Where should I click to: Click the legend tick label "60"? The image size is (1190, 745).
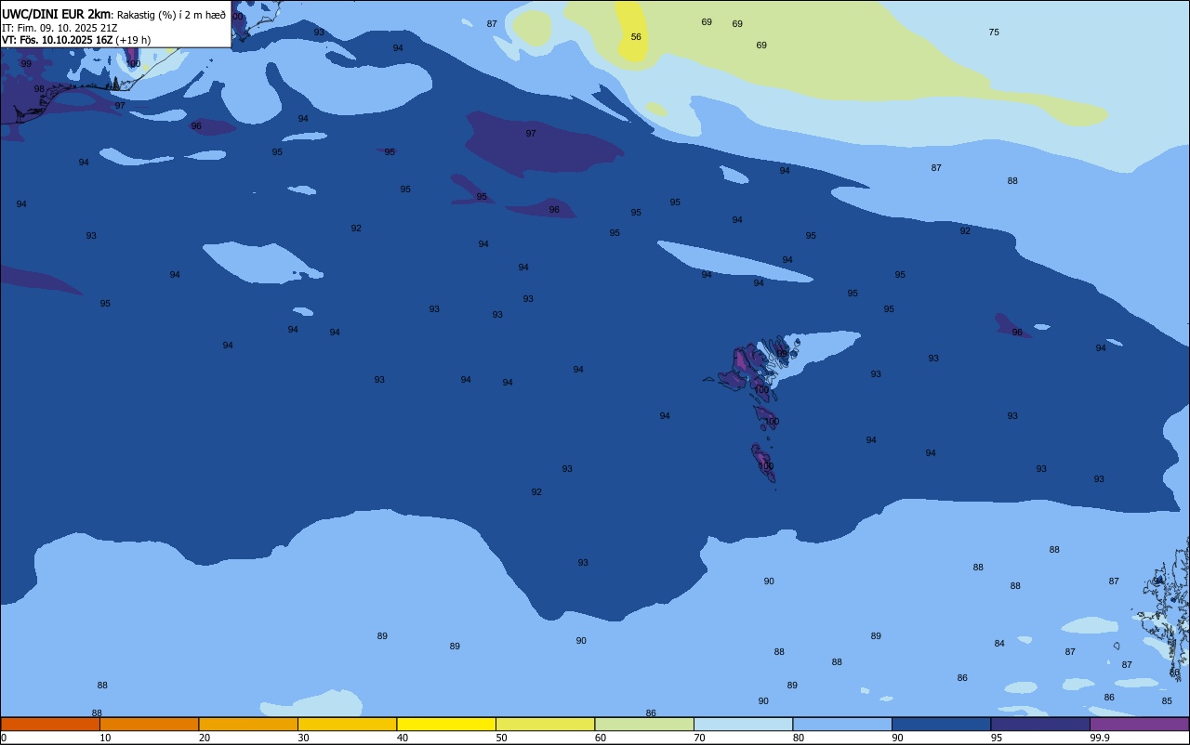(x=601, y=738)
